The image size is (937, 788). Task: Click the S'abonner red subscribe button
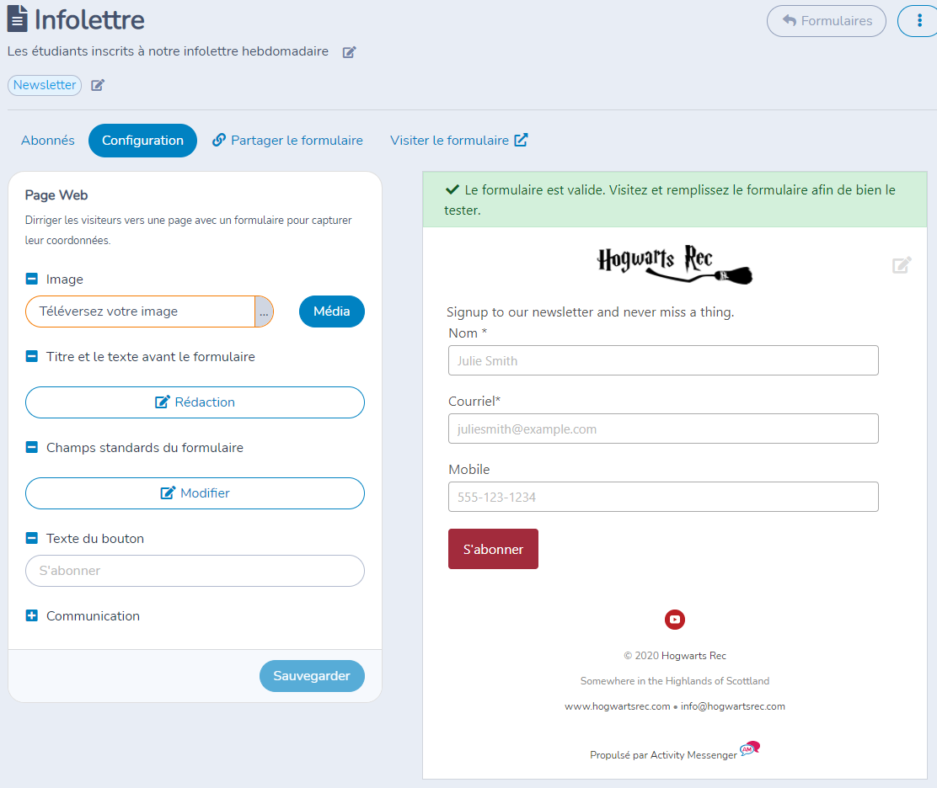pyautogui.click(x=493, y=549)
